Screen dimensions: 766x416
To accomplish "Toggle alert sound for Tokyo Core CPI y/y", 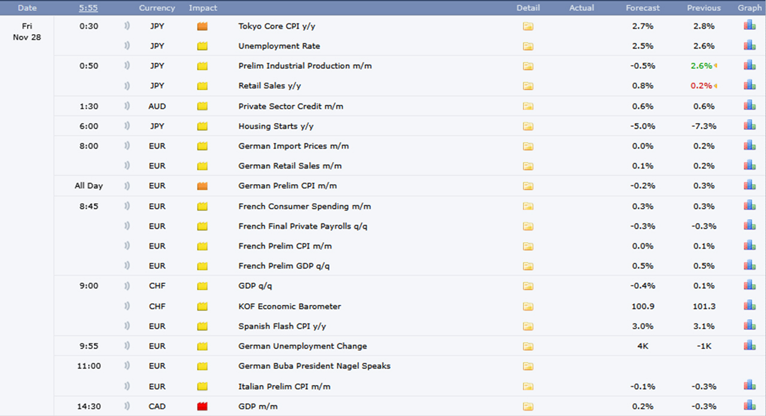I will point(127,26).
